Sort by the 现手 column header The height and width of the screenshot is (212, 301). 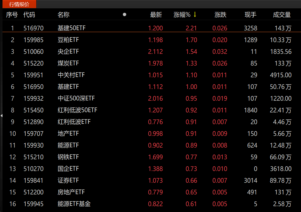250,15
